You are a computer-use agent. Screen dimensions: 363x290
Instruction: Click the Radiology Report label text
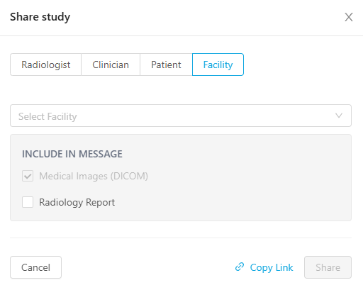point(77,203)
